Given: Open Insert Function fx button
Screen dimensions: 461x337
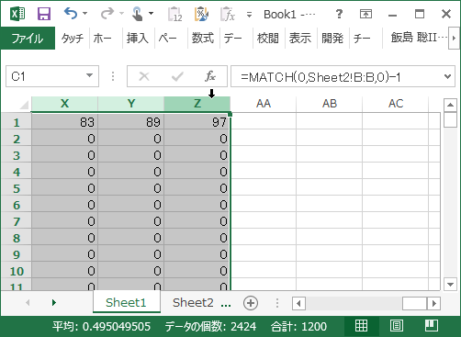Looking at the screenshot, I should tap(210, 76).
